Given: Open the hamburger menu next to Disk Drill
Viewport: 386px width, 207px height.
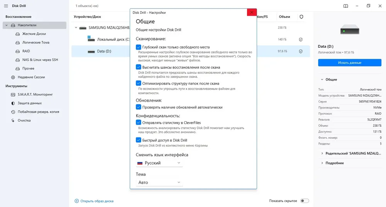Looking at the screenshot, I should point(6,6).
